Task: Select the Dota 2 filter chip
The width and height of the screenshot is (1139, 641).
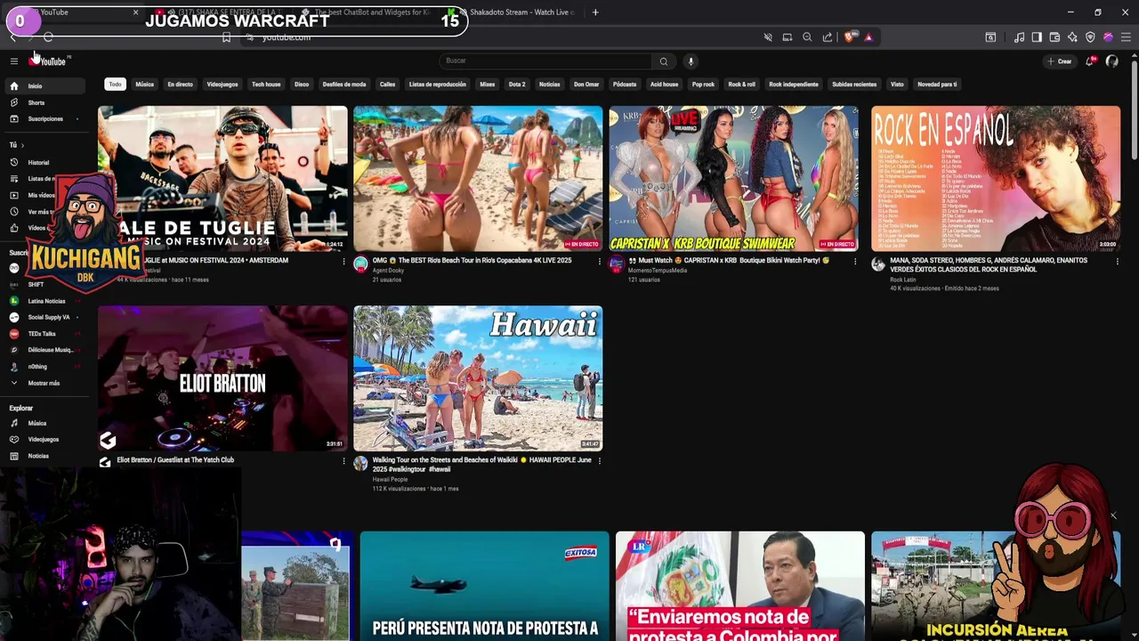Action: (517, 85)
